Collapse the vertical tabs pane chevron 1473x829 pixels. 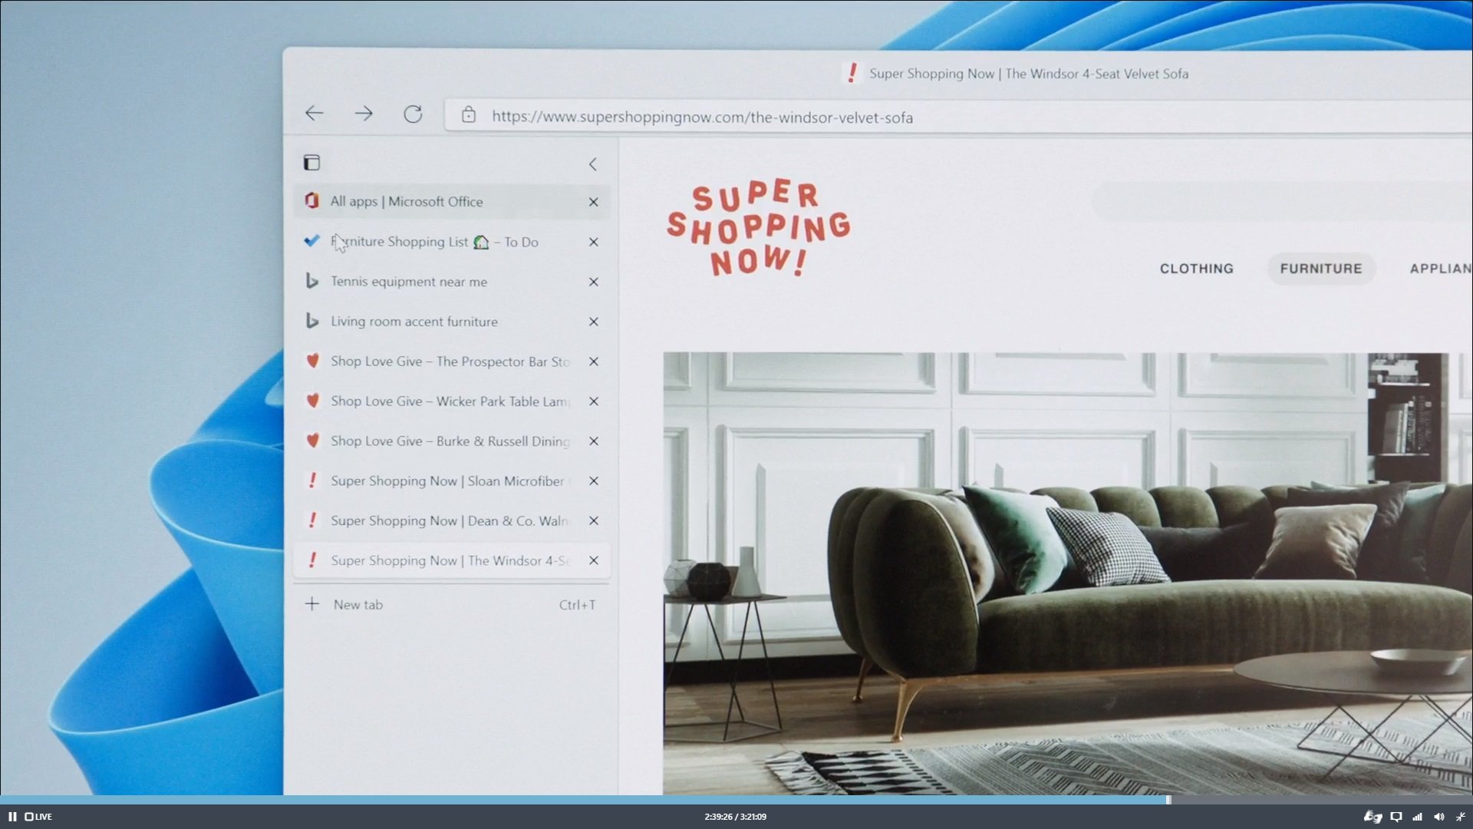click(592, 163)
